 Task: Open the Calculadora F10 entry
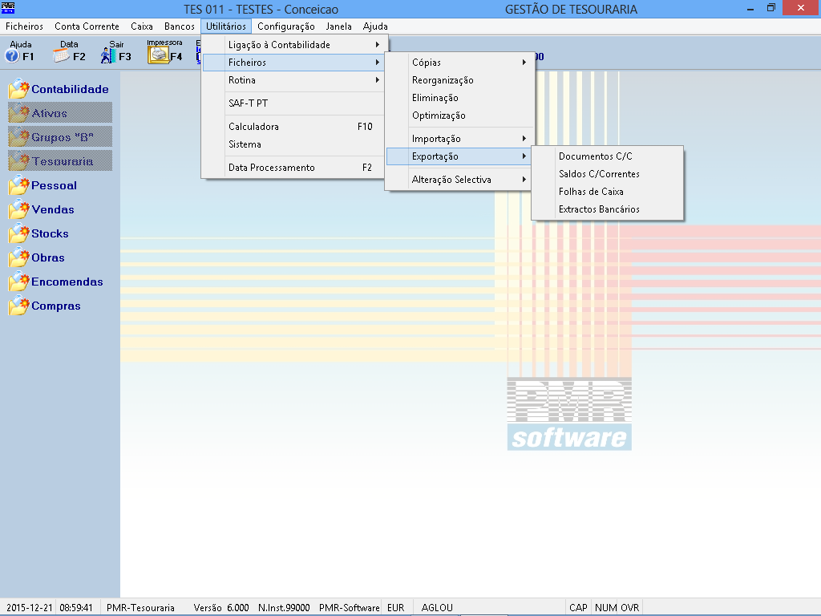[x=294, y=126]
